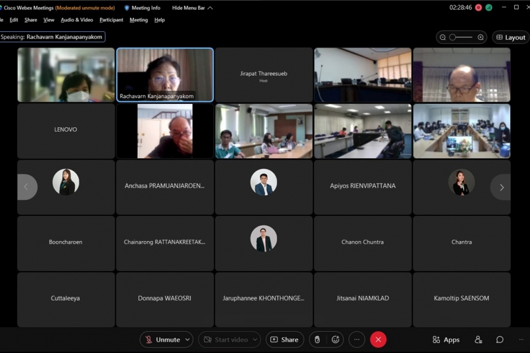Open the Layout button
This screenshot has height=353, width=530.
click(x=510, y=38)
